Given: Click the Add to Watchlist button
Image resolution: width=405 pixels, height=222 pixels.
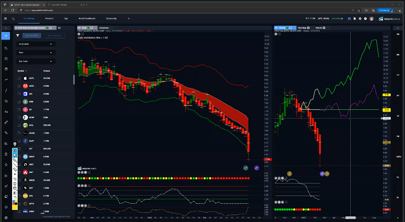Looking at the screenshot, I should pyautogui.click(x=55, y=35).
